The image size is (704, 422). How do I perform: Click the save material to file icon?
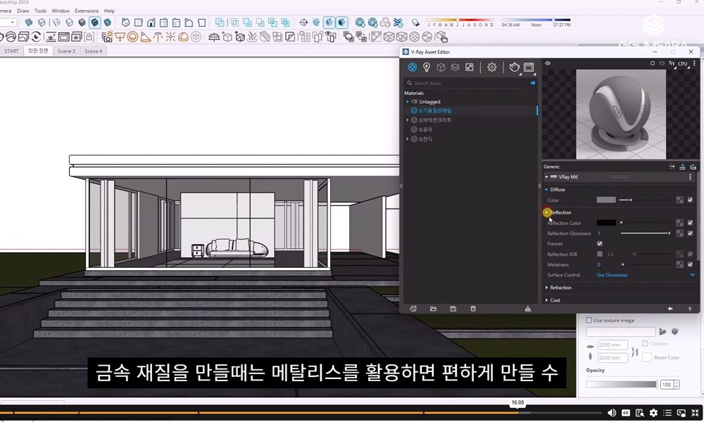(453, 309)
